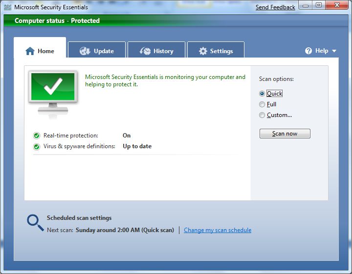Click the monitoring your computer message
This screenshot has width=352, height=274.
click(x=165, y=80)
